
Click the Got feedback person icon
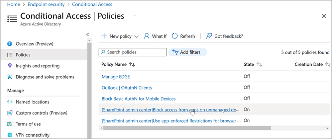pyautogui.click(x=209, y=36)
